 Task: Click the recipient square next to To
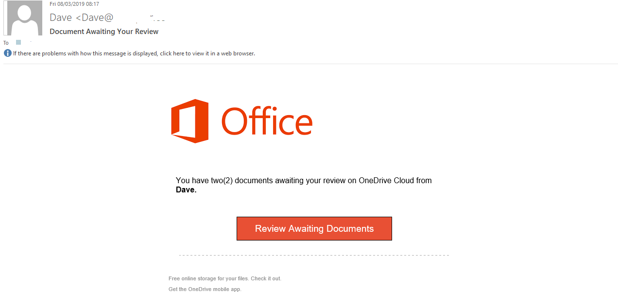(18, 42)
